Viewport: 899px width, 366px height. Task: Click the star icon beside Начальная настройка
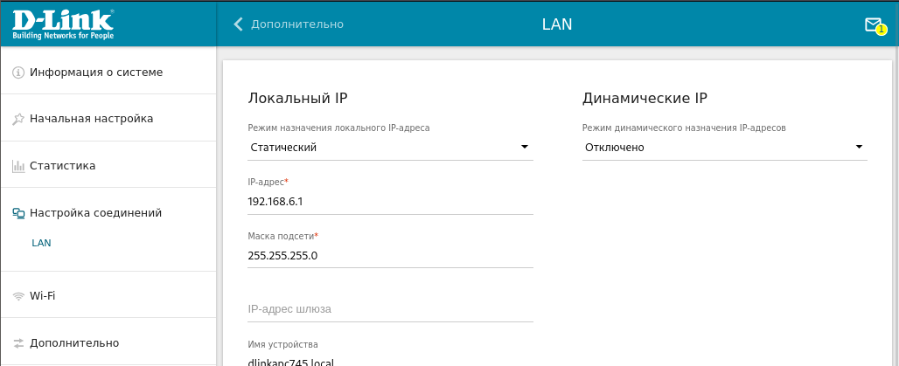(x=18, y=119)
